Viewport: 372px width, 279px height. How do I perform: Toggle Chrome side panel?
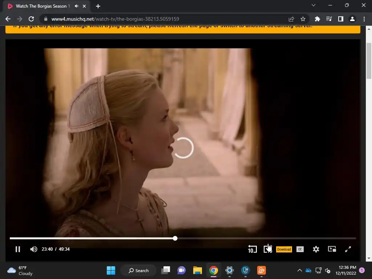341,19
